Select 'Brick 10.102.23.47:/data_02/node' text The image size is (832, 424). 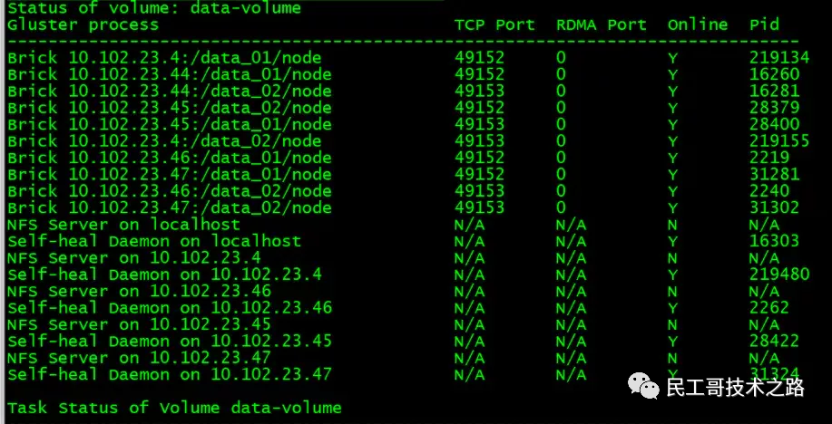pyautogui.click(x=170, y=207)
